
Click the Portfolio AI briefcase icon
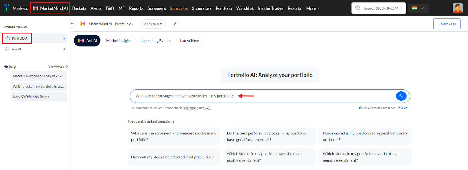click(x=8, y=38)
